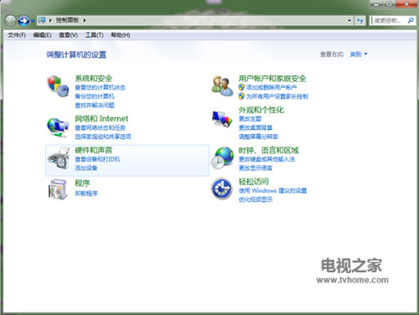Click 添加或删除用户帐户 link
Screen dimensions: 419x315
pyautogui.click(x=272, y=87)
